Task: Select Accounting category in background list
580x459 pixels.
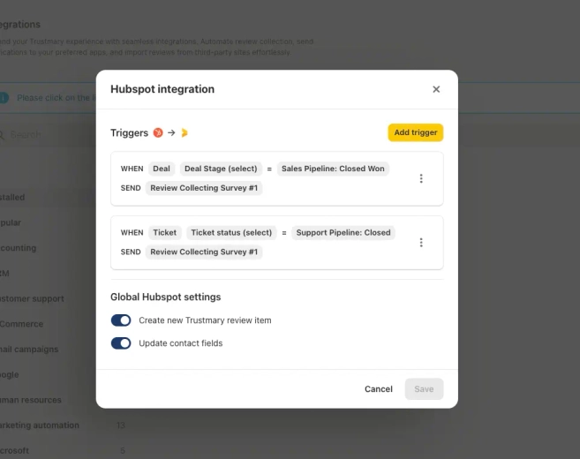Action: point(19,248)
